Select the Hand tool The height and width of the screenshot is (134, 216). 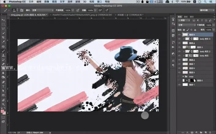click(3, 100)
